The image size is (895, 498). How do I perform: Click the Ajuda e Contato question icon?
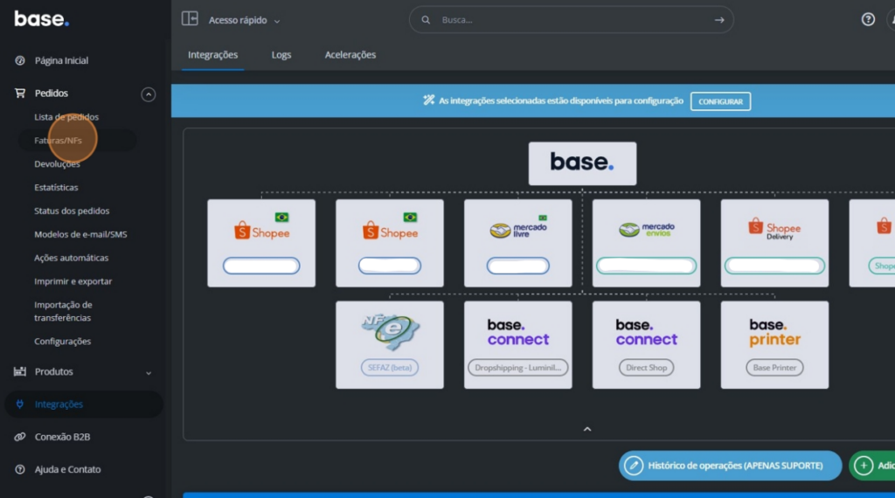tap(20, 469)
